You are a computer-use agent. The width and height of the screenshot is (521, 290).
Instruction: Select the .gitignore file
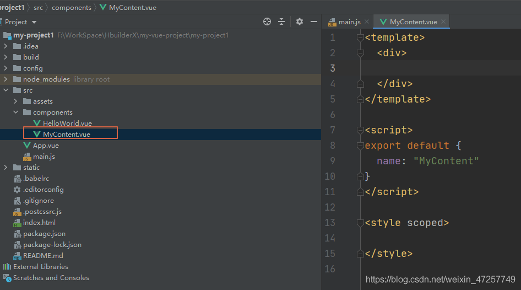38,201
